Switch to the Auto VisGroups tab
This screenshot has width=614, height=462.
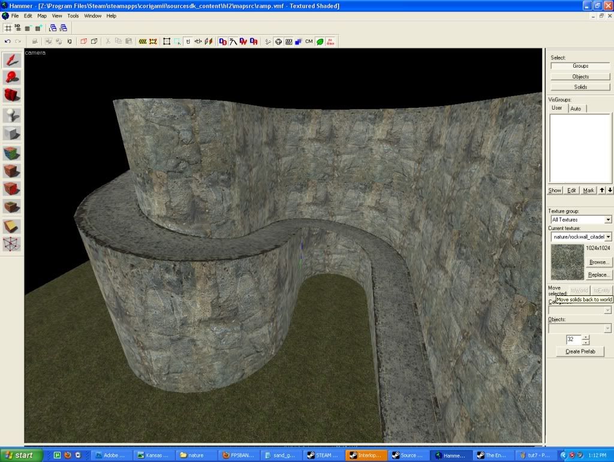point(576,108)
